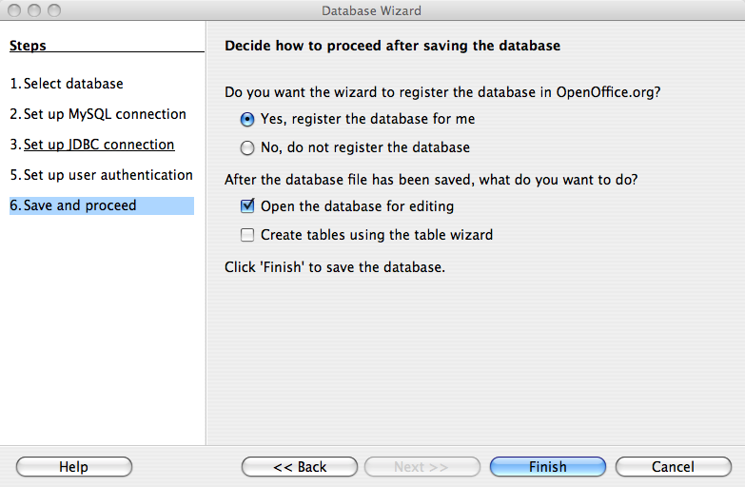745x487 pixels.
Task: Open Help for the wizard
Action: (x=73, y=467)
